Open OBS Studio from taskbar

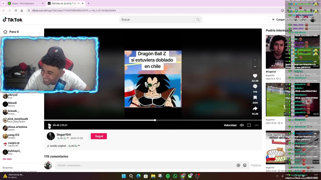click(x=197, y=176)
